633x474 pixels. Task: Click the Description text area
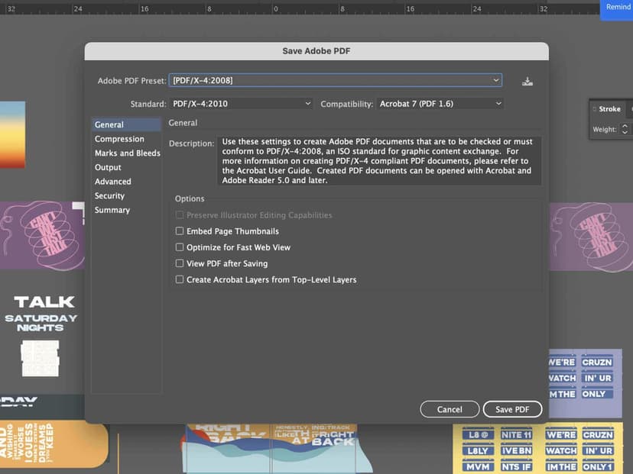click(379, 161)
